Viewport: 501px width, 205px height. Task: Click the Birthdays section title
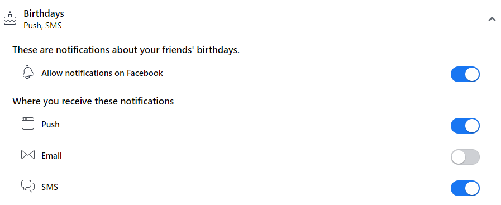(44, 13)
